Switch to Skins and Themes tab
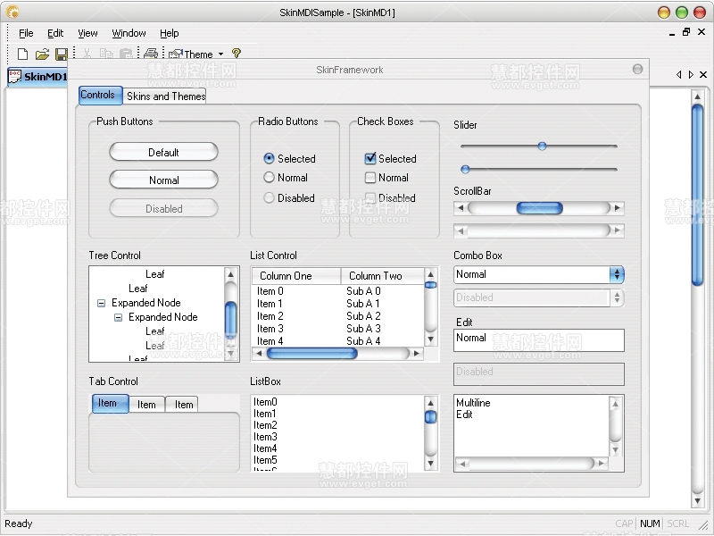The height and width of the screenshot is (536, 714). (x=166, y=96)
